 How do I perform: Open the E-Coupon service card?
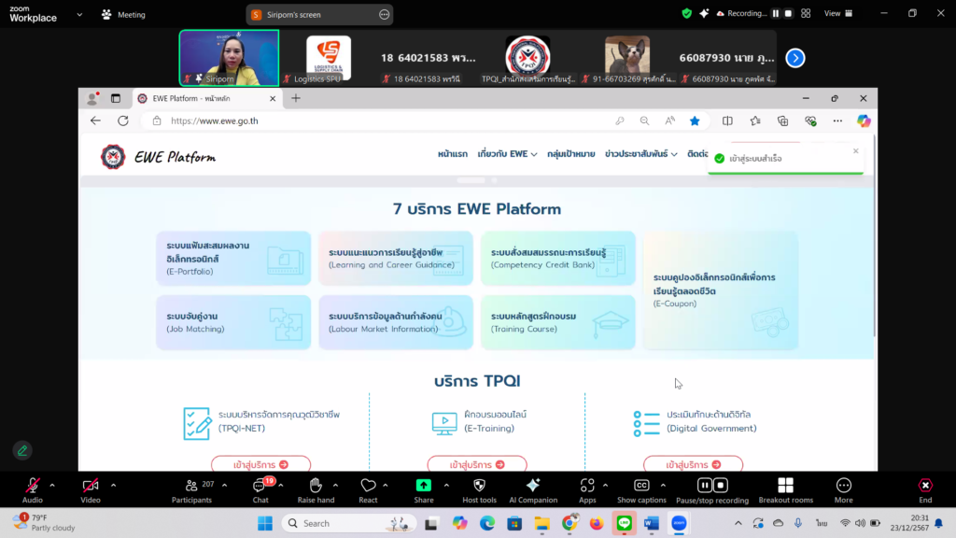(721, 290)
